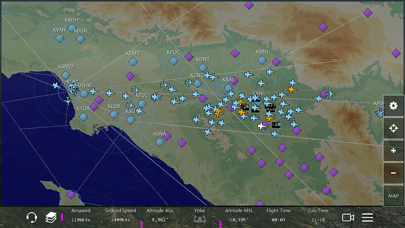Select the KSLI airport marker
This screenshot has width=405, height=228.
[131, 120]
